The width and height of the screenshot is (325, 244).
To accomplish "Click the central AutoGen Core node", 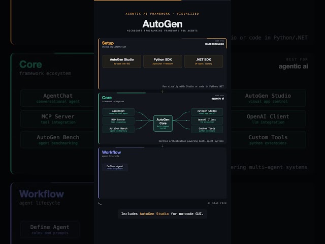I will point(163,124).
